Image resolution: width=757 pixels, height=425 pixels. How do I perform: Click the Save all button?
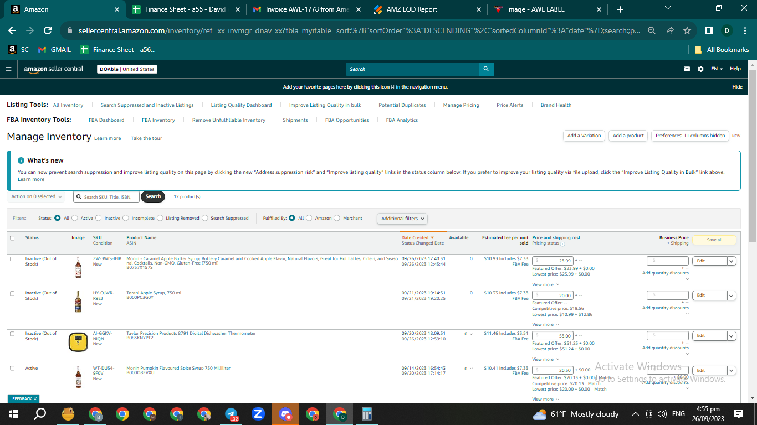[x=714, y=240]
